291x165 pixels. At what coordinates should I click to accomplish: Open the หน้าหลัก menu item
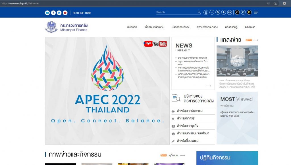point(132,27)
